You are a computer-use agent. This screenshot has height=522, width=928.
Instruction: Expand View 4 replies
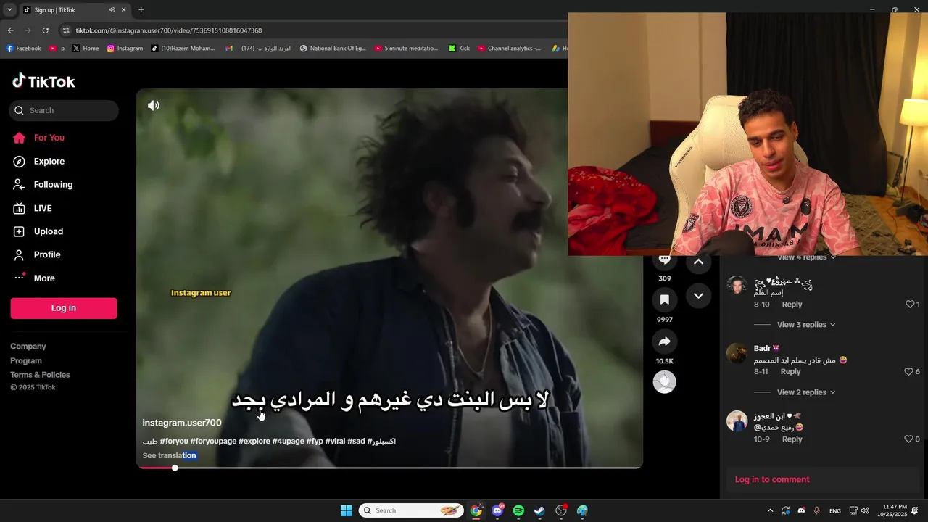coord(806,257)
